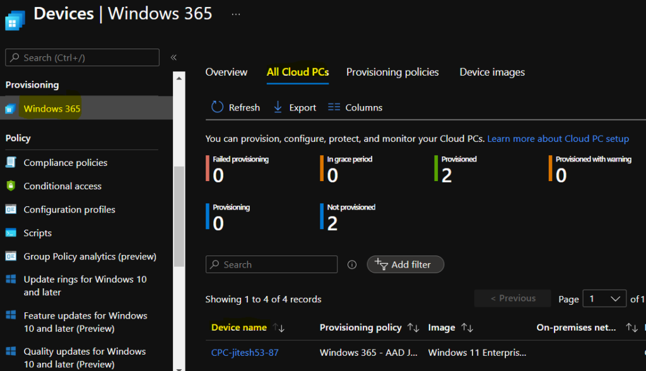Click the Windows 365 - AAD J... cell
Screen dimensions: 646x371
(x=368, y=353)
